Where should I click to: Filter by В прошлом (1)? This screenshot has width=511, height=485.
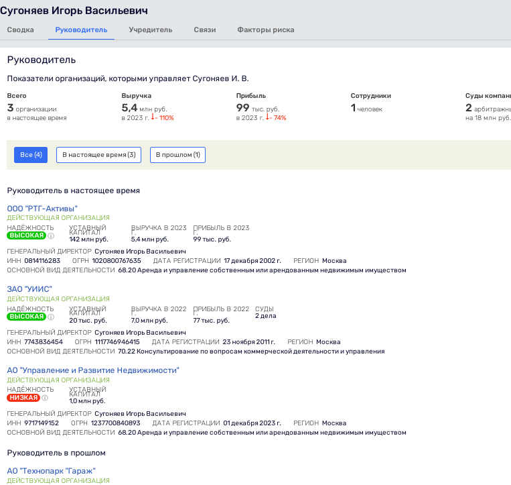tap(177, 155)
